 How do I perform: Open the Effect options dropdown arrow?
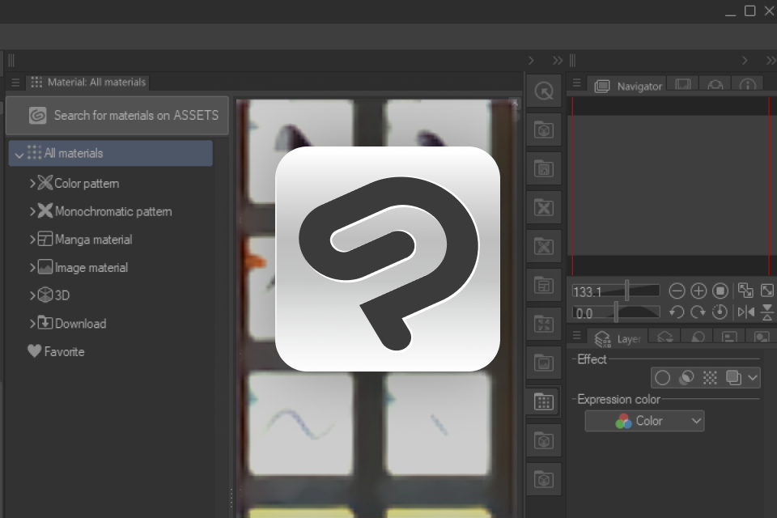click(x=753, y=378)
